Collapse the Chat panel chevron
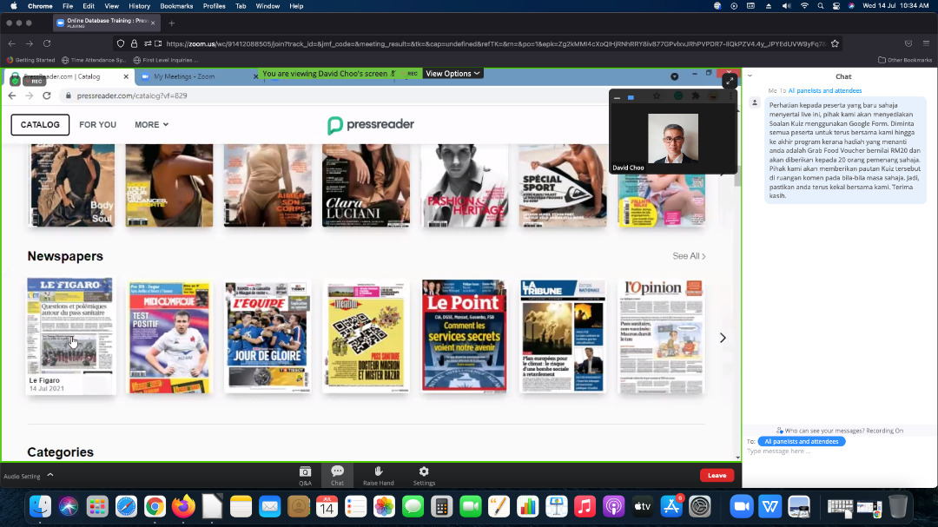This screenshot has width=938, height=527. [x=750, y=76]
